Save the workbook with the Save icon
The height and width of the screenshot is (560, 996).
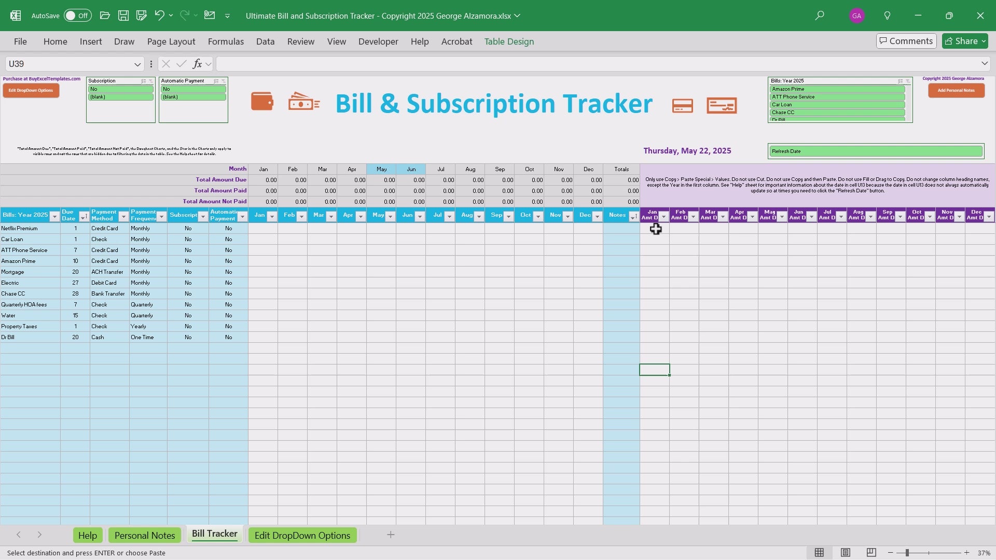pos(123,16)
